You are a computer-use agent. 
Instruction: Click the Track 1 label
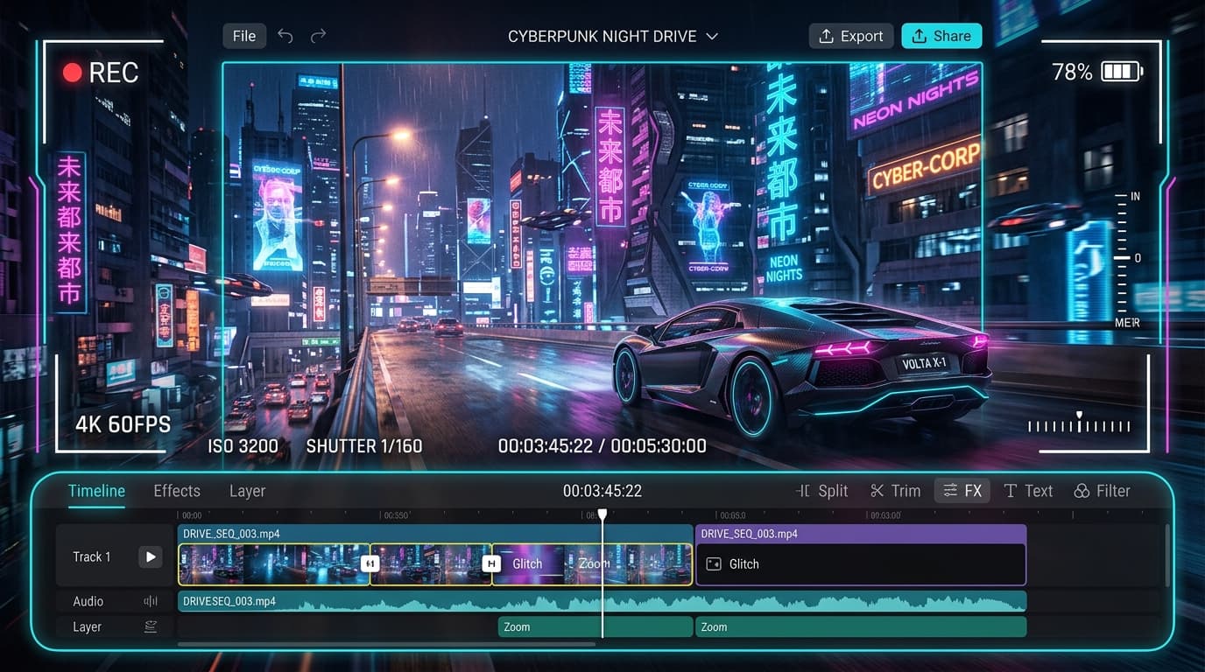tap(92, 556)
